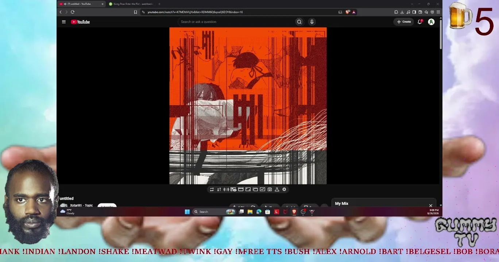This screenshot has height=262, width=499.
Task: Click the 'untitled' video title
Action: point(67,198)
